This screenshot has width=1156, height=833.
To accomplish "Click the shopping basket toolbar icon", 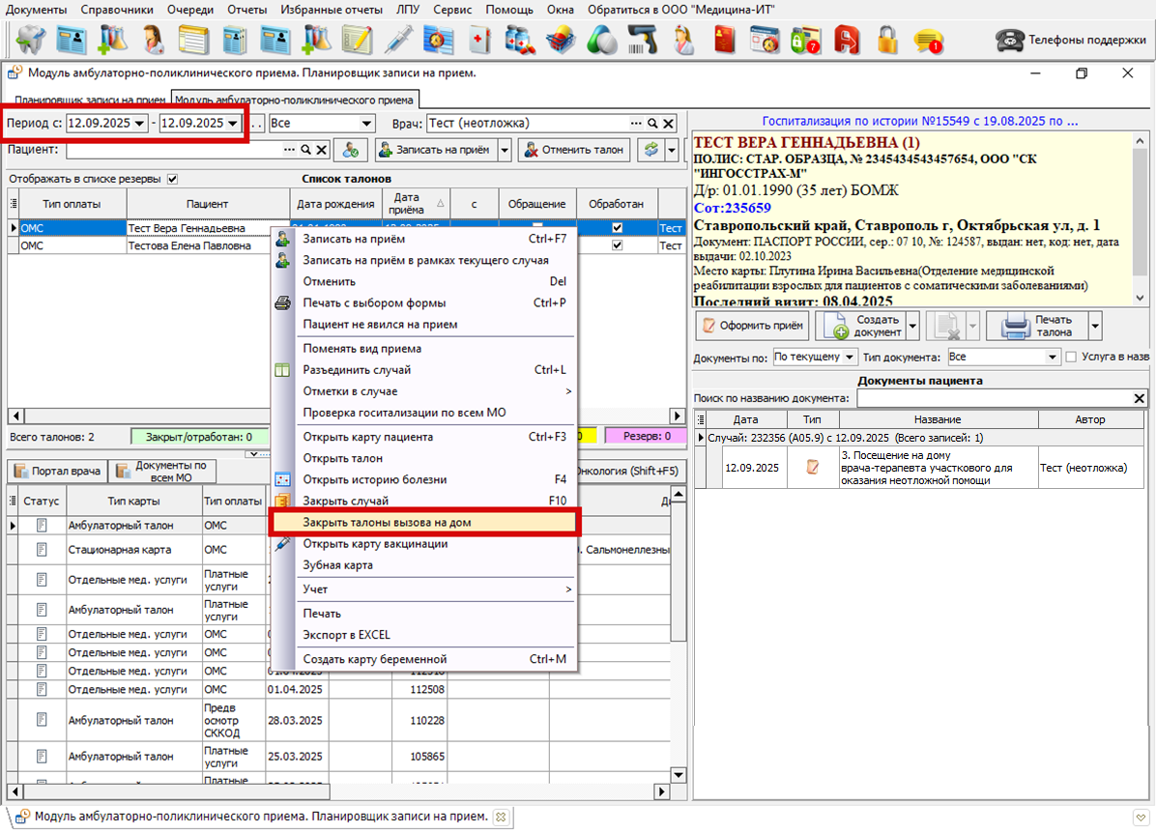I will [559, 40].
